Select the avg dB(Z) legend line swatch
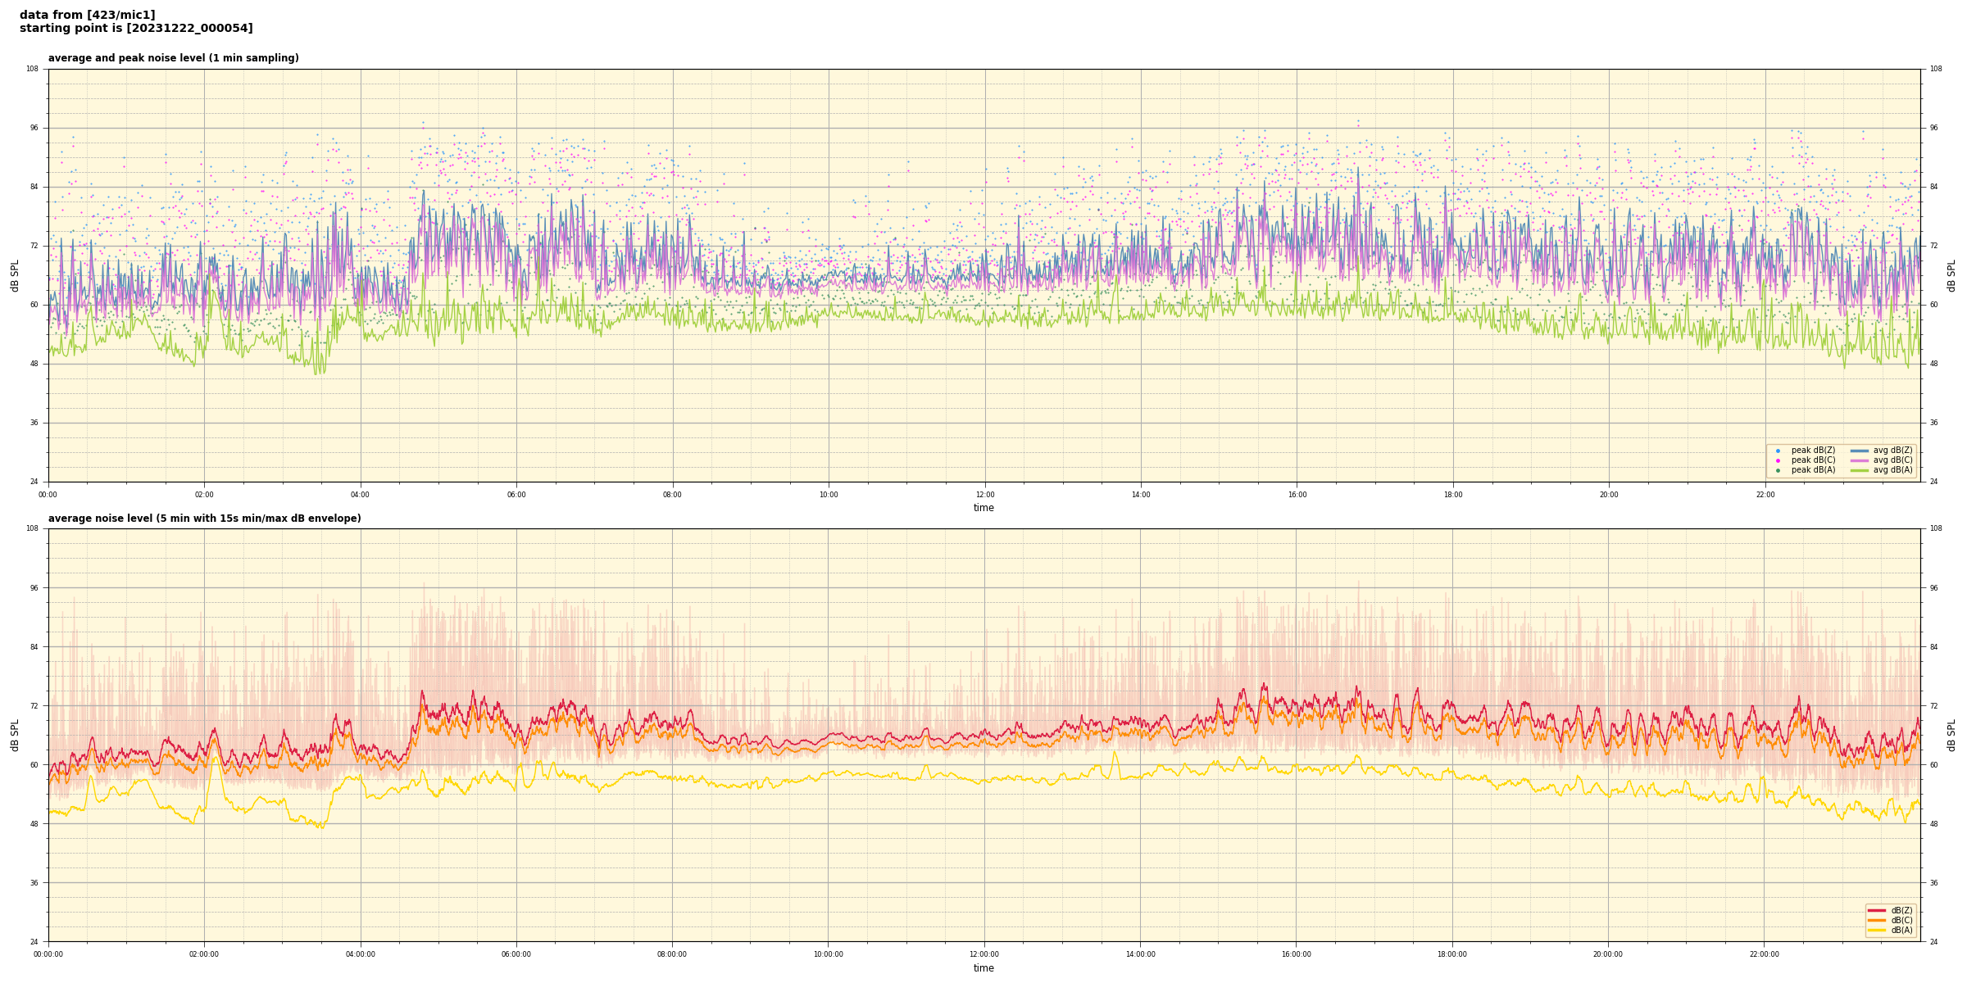The height and width of the screenshot is (983, 1967). pyautogui.click(x=1860, y=451)
